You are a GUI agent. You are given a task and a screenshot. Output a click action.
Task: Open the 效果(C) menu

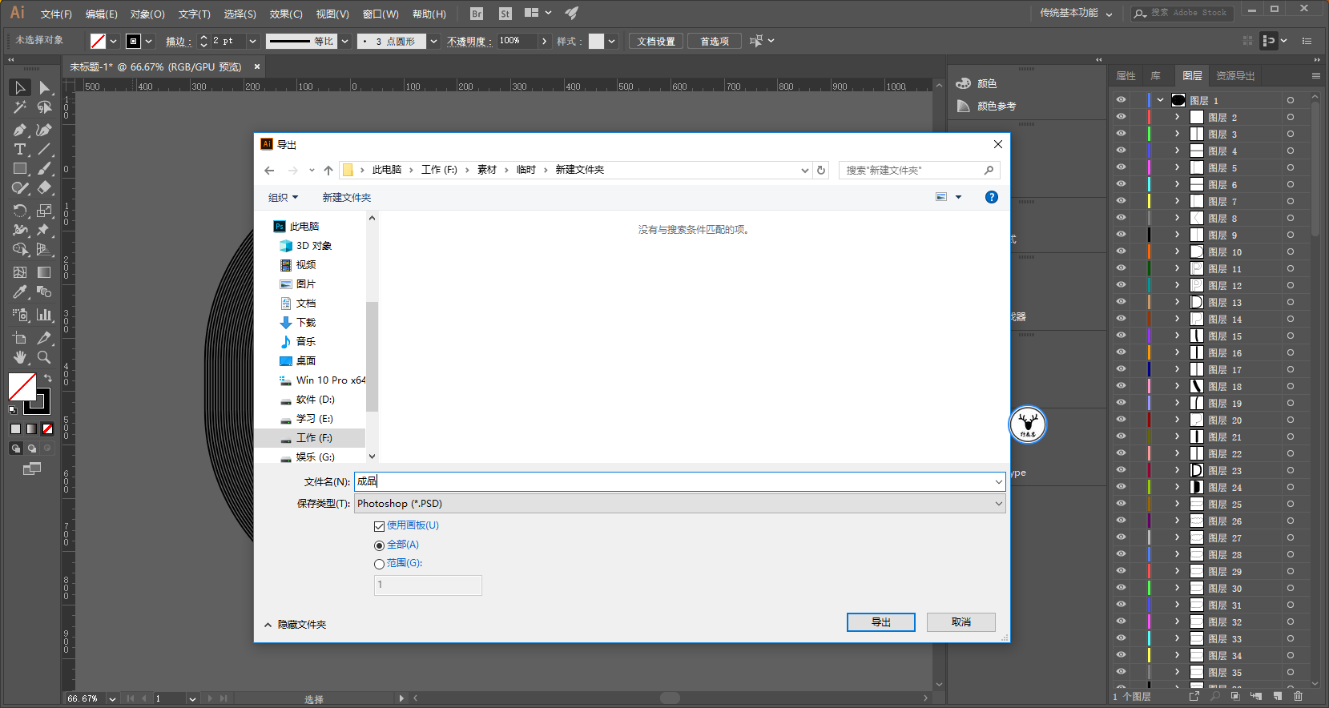tap(286, 14)
